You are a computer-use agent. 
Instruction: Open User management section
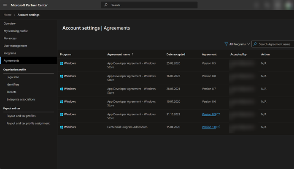pos(15,46)
